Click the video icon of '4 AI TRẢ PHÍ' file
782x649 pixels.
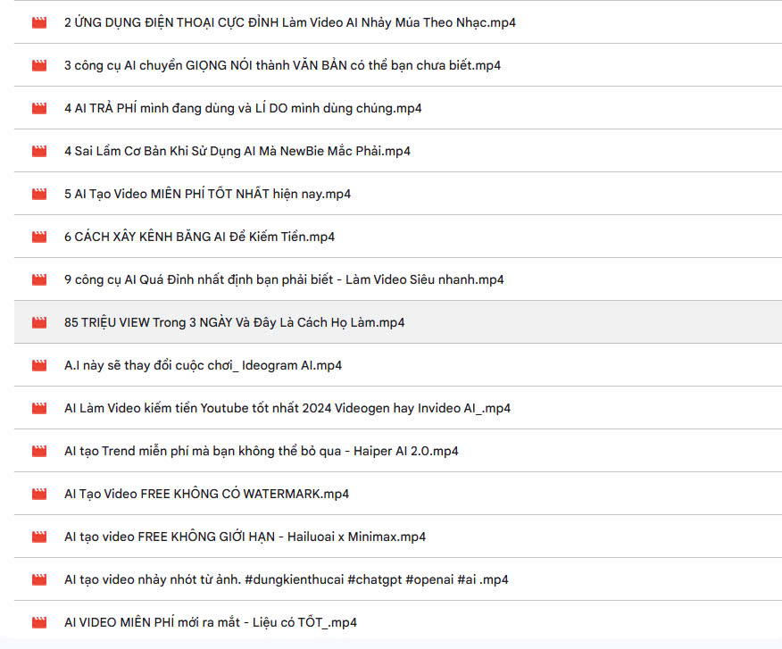tap(39, 108)
